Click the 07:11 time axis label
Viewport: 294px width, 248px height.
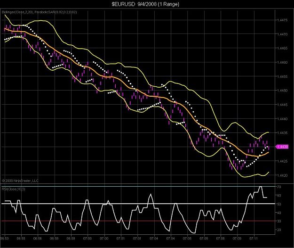click(254, 239)
